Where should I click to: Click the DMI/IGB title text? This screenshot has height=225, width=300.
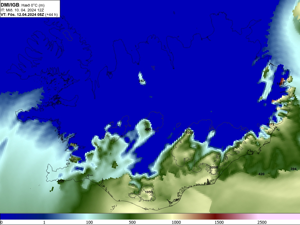(x=10, y=5)
